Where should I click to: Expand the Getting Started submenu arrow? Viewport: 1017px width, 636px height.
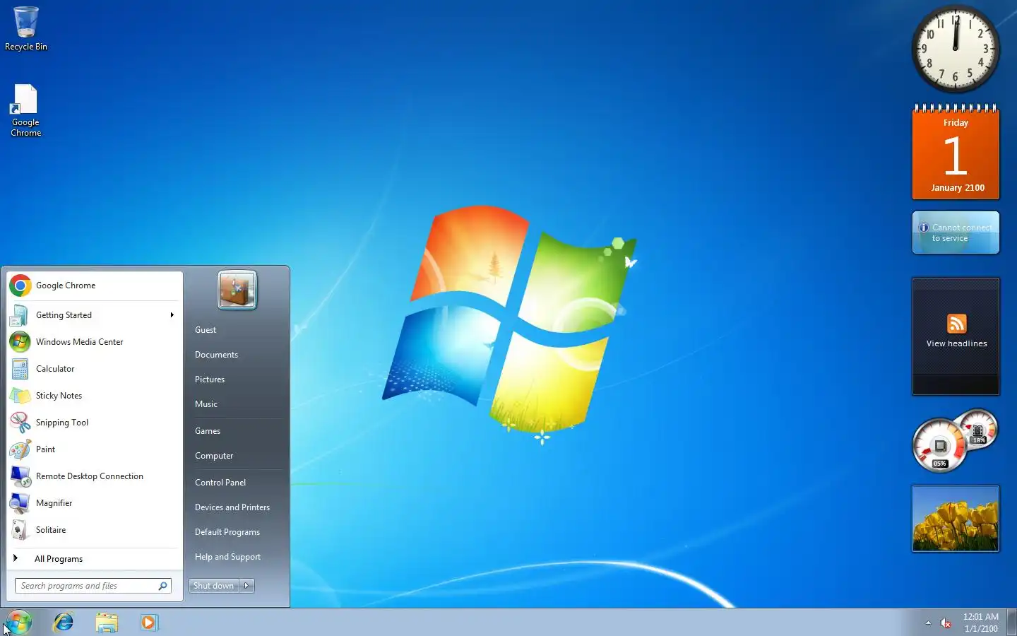click(172, 315)
